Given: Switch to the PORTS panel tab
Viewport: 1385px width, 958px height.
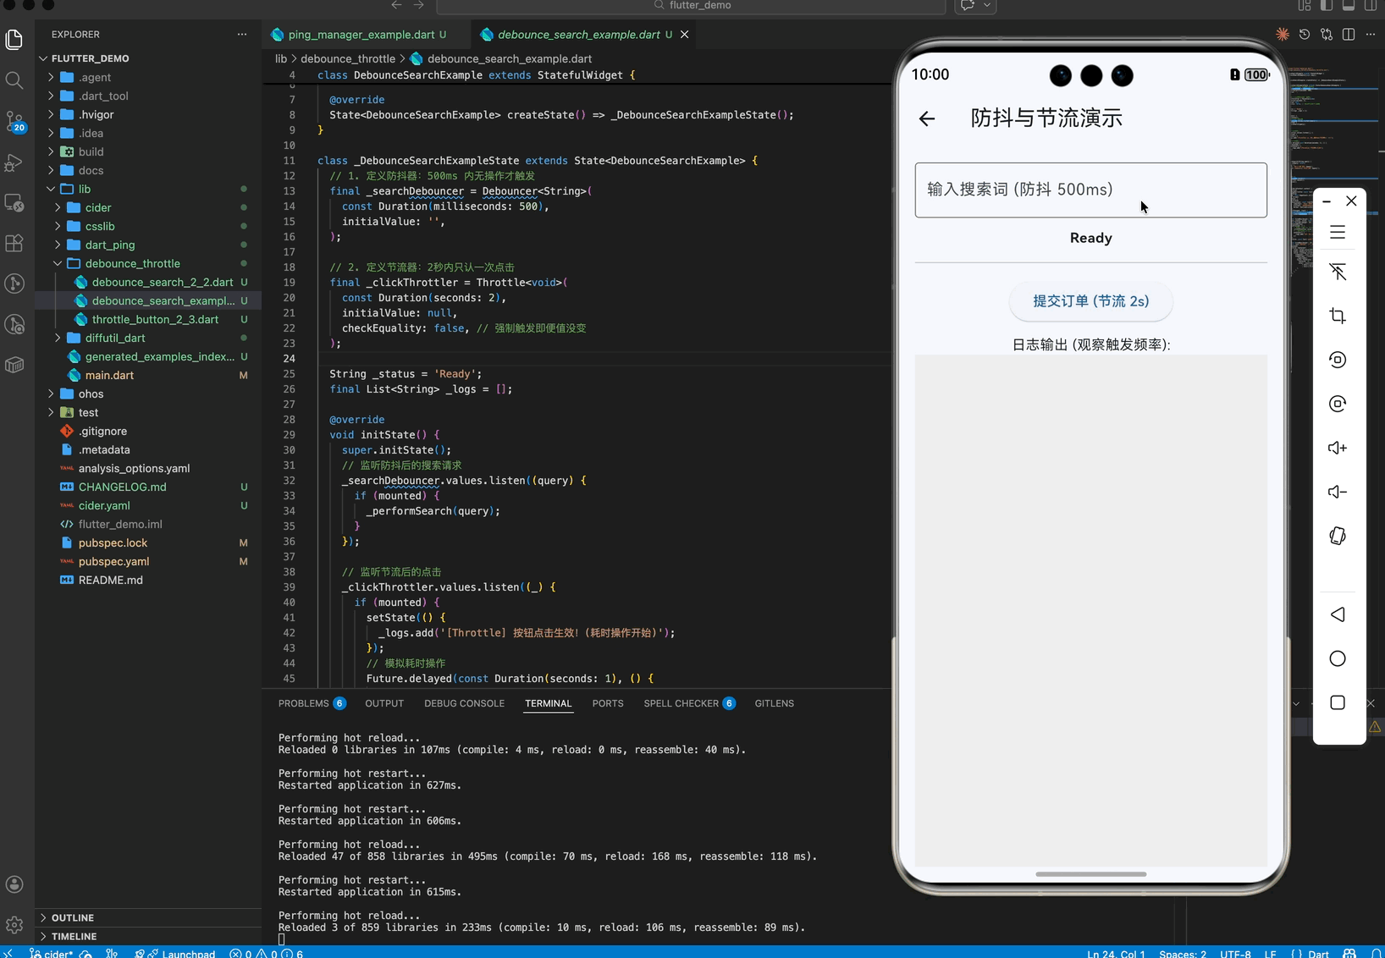Looking at the screenshot, I should coord(608,703).
